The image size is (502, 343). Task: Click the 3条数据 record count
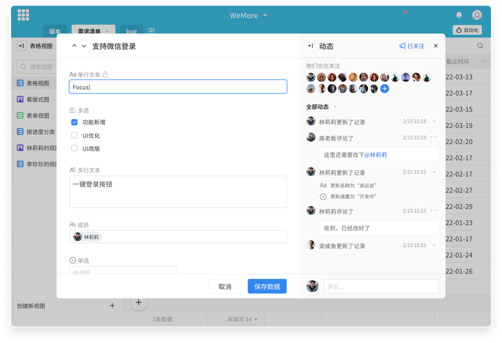[x=162, y=319]
